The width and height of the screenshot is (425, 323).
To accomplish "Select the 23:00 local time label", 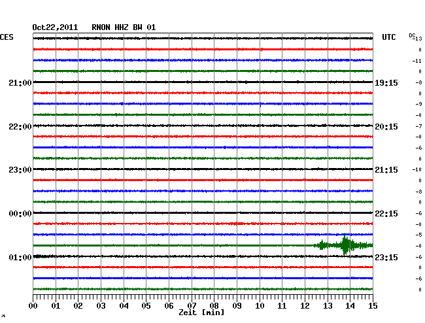I will pos(20,170).
